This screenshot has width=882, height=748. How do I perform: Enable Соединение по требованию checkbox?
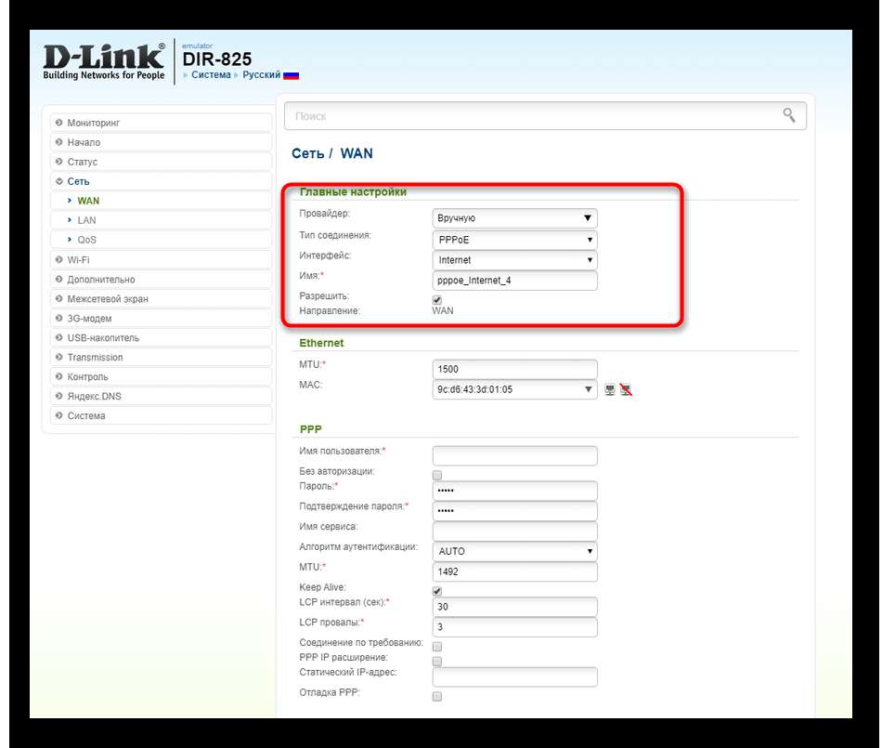(437, 647)
